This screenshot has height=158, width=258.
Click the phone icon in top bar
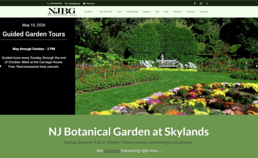click(48, 3)
